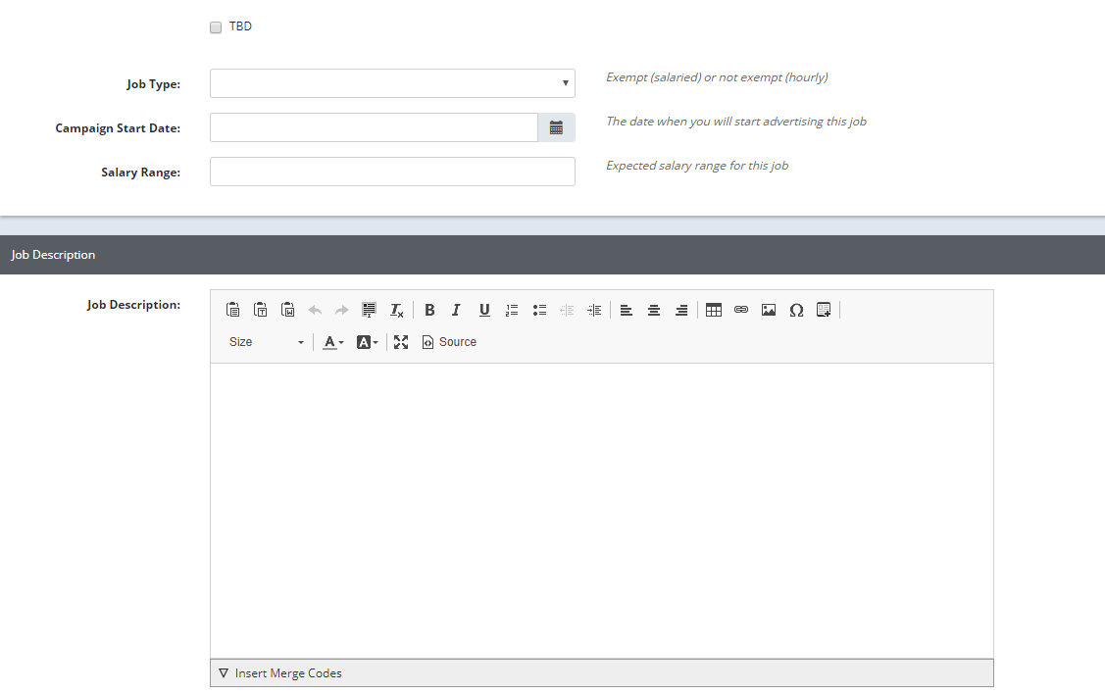Screen dimensions: 1105x694
Task: Click inside the Job Description text area
Action: click(x=602, y=511)
